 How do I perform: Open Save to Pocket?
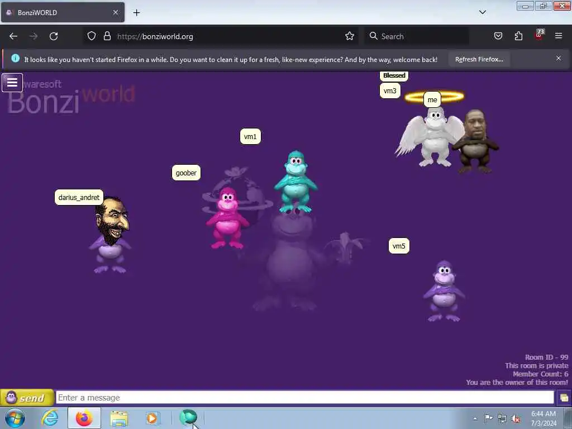tap(498, 36)
